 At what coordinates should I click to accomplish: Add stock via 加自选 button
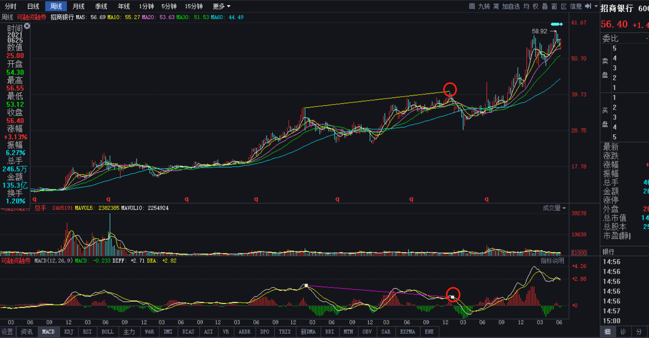[x=511, y=6]
